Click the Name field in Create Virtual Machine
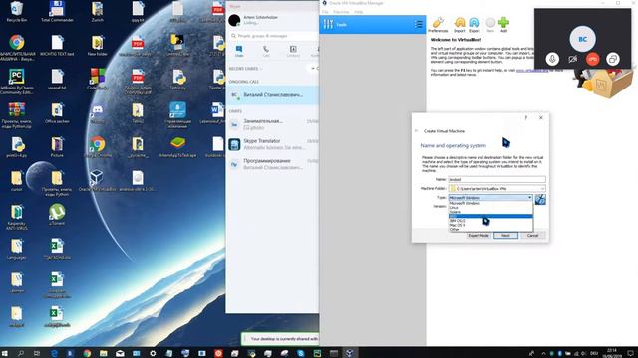 pyautogui.click(x=496, y=179)
